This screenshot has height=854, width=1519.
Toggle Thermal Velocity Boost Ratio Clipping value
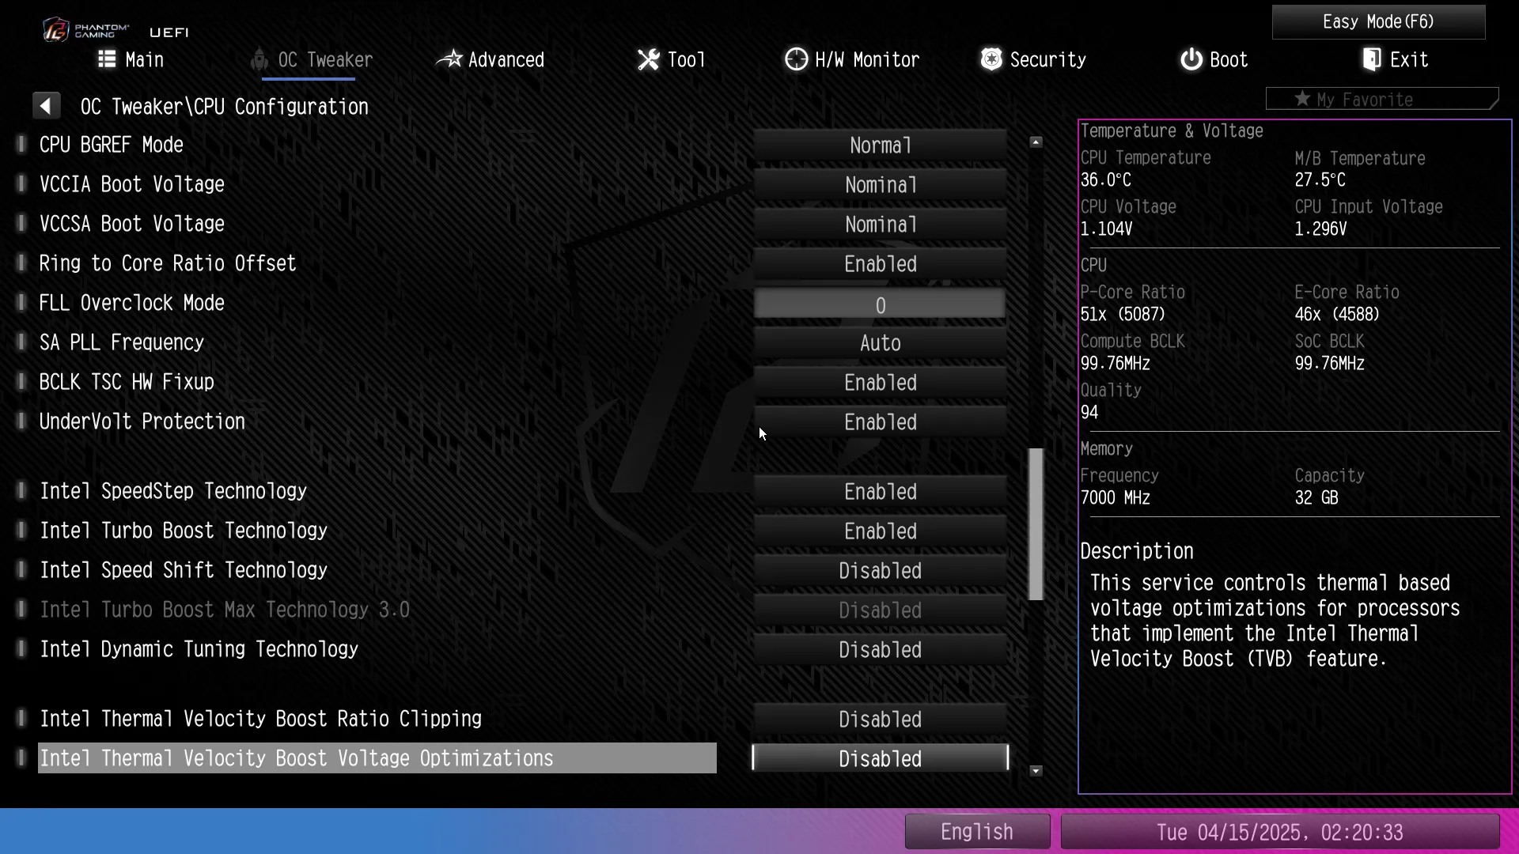[x=880, y=720]
